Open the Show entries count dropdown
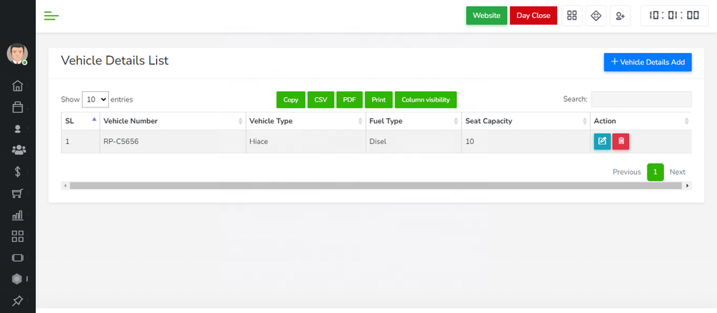Viewport: 717px width, 313px height. [x=95, y=99]
